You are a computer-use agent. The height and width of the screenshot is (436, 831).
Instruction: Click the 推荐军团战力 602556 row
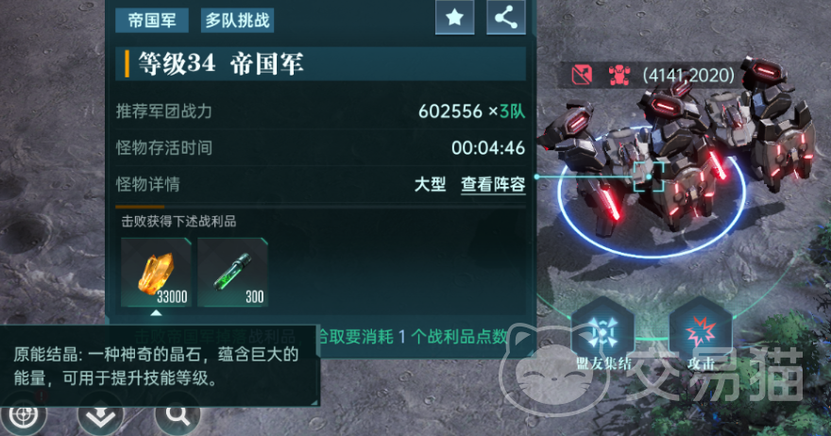(x=321, y=111)
